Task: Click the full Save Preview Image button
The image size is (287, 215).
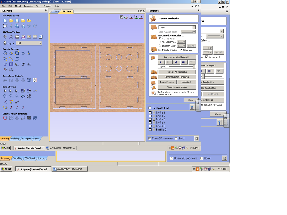Action: tap(177, 87)
